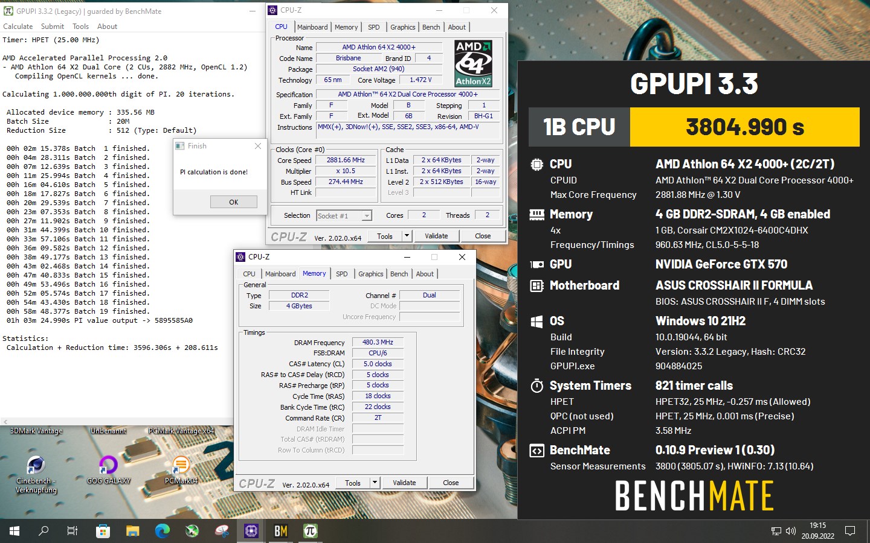This screenshot has height=543, width=870.
Task: Switch to GPUPI pi taskbar icon
Action: pyautogui.click(x=311, y=531)
